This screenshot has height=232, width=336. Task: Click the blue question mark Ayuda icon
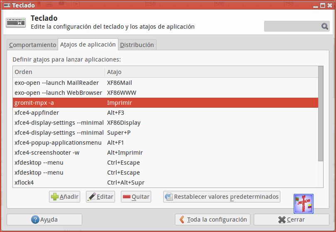35,220
